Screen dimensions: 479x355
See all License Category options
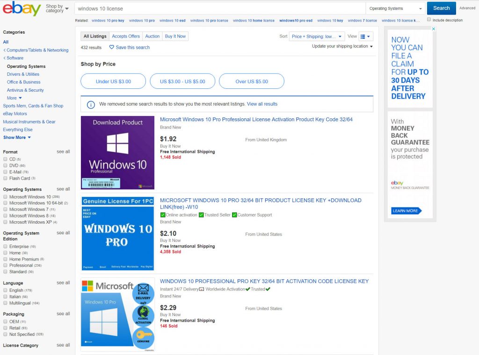[63, 345]
